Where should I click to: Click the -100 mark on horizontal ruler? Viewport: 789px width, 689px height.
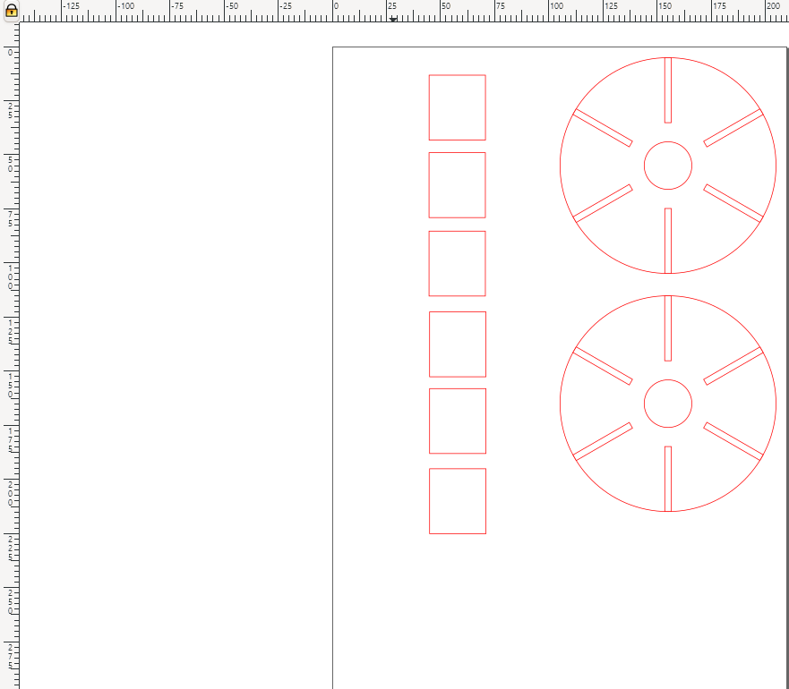point(125,6)
